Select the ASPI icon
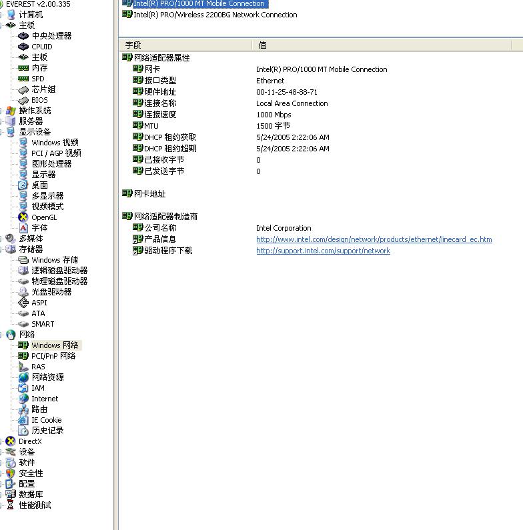The width and height of the screenshot is (523, 530). click(23, 303)
